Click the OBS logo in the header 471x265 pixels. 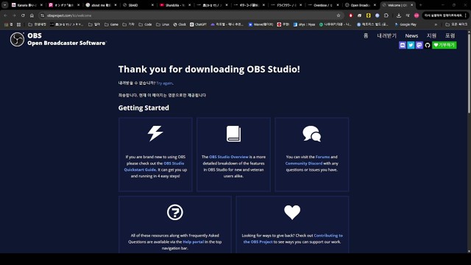17,39
